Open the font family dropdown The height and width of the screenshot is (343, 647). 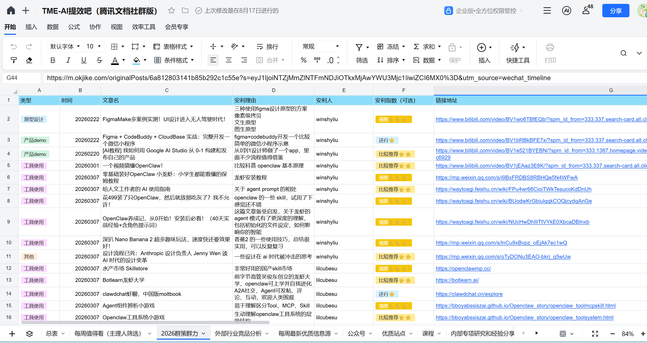click(x=65, y=47)
